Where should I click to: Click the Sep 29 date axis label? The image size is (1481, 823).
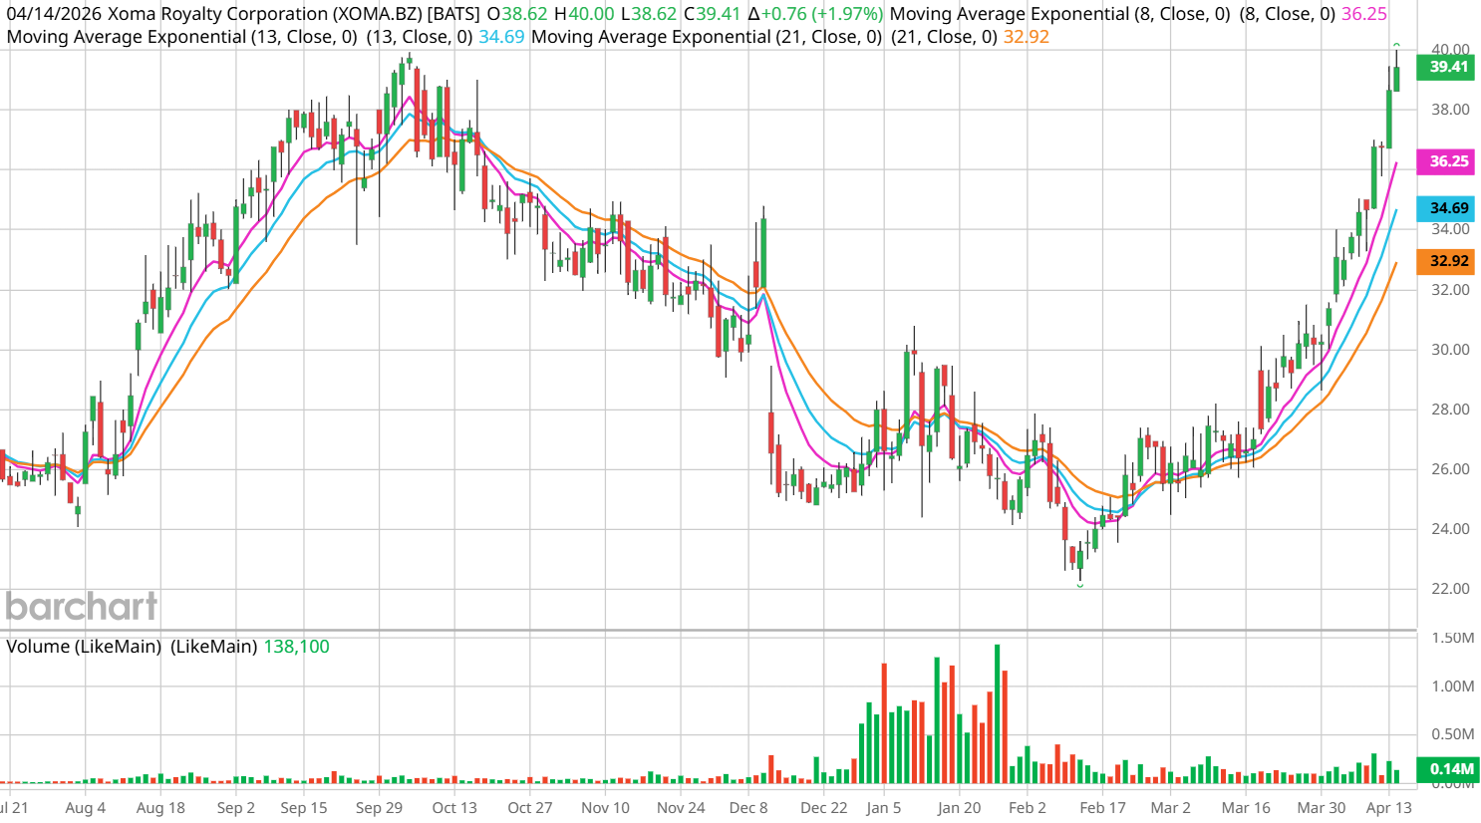(x=379, y=808)
